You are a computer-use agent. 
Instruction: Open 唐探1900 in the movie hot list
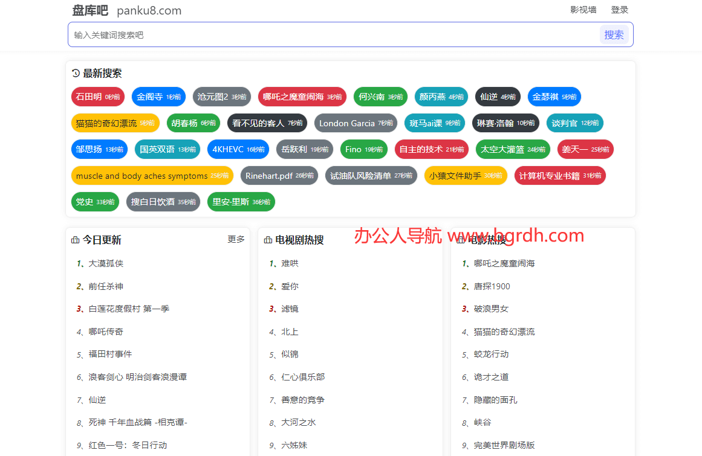tap(492, 286)
